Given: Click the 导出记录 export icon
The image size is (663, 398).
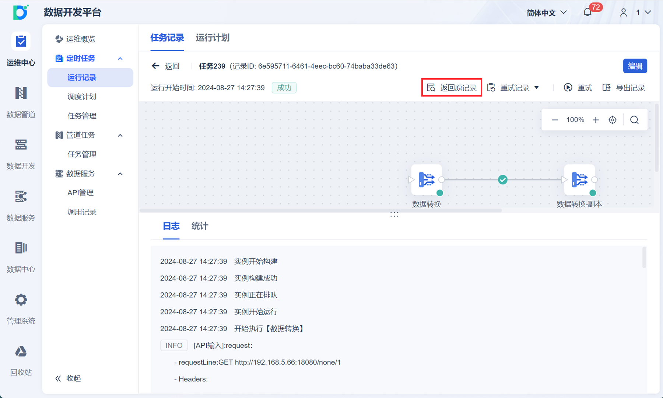Looking at the screenshot, I should [606, 88].
